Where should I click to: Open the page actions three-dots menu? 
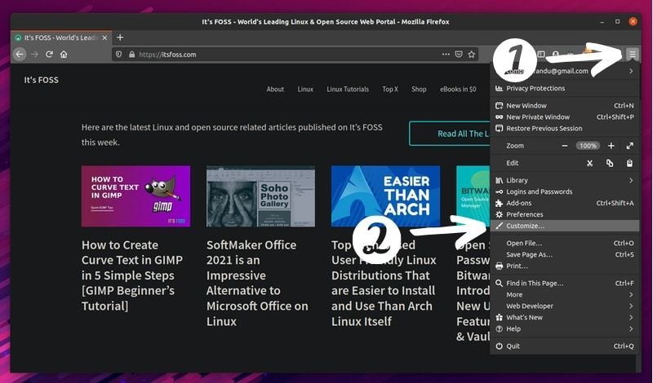click(x=446, y=54)
